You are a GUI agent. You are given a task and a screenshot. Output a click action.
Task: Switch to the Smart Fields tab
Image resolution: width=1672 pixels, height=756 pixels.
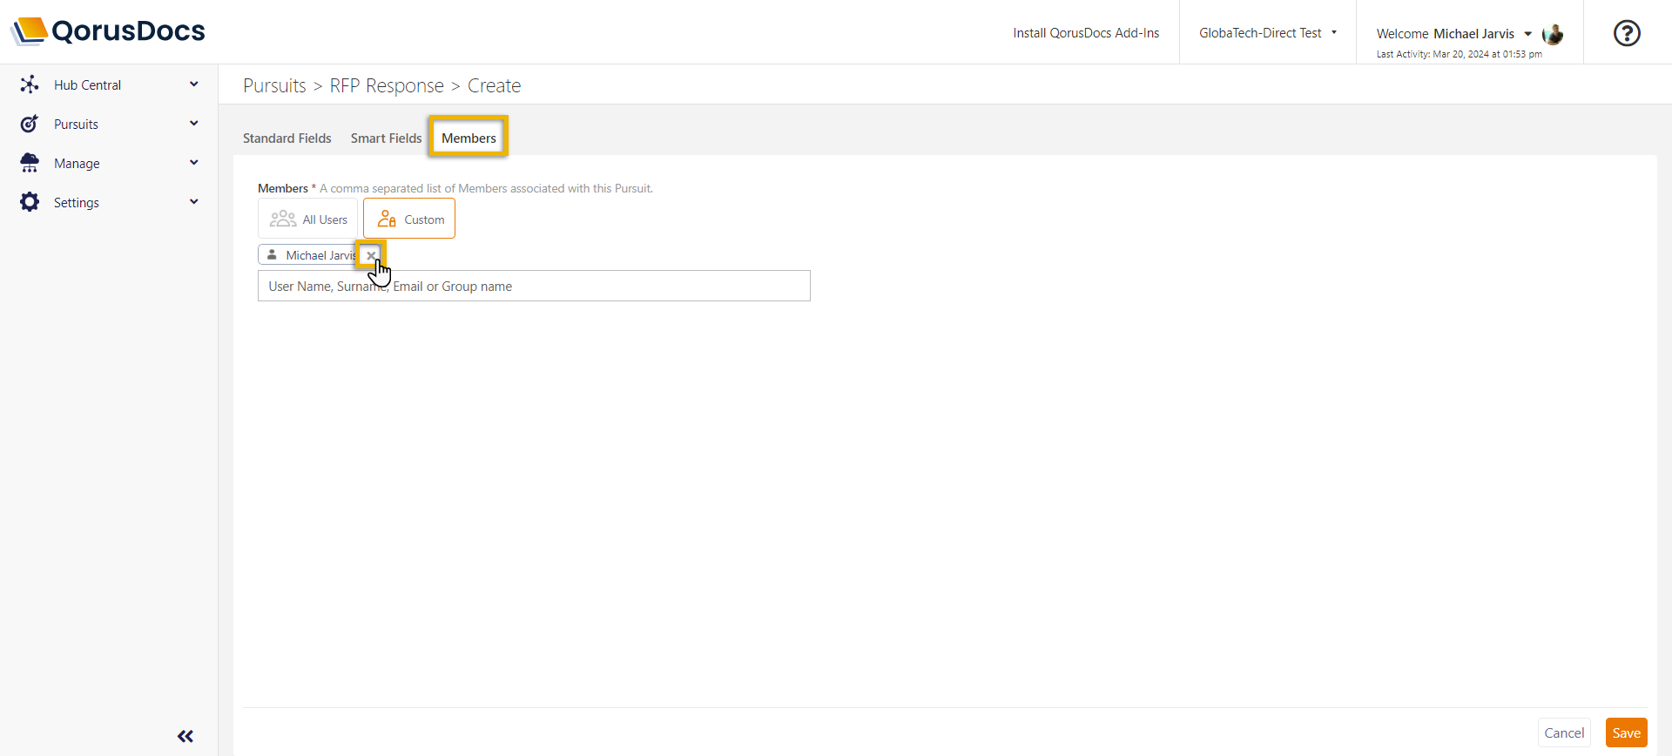386,138
